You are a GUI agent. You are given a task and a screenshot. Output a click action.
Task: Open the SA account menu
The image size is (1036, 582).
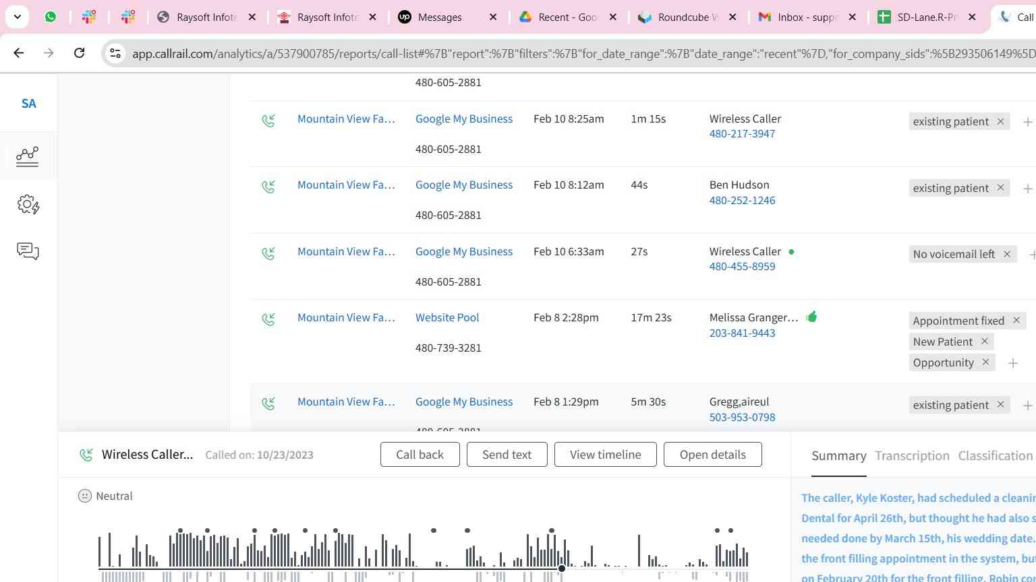click(28, 104)
